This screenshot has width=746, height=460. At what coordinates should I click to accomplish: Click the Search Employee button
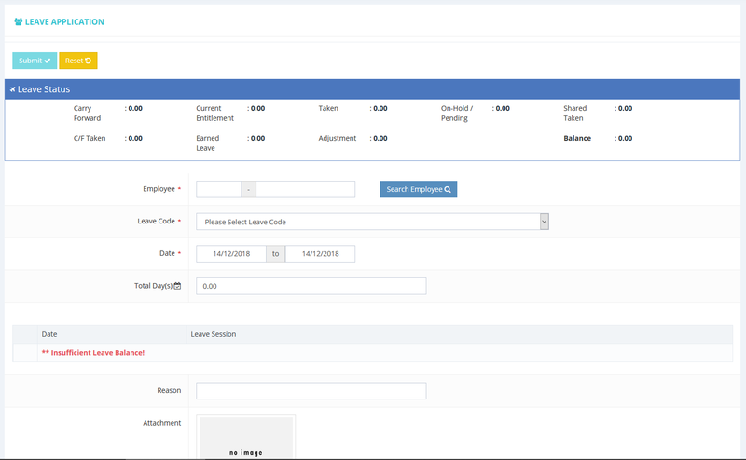pyautogui.click(x=418, y=189)
